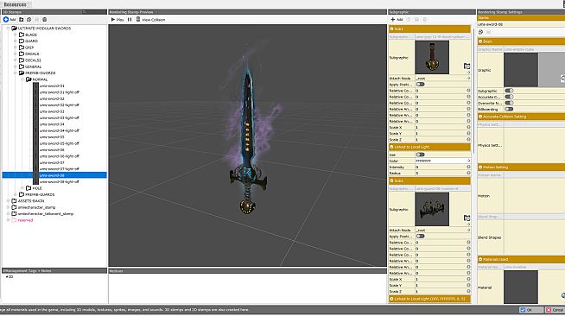The height and width of the screenshot is (316, 565).
Task: Click circular icon on Sub2 Scale Y row
Action: pos(468,285)
